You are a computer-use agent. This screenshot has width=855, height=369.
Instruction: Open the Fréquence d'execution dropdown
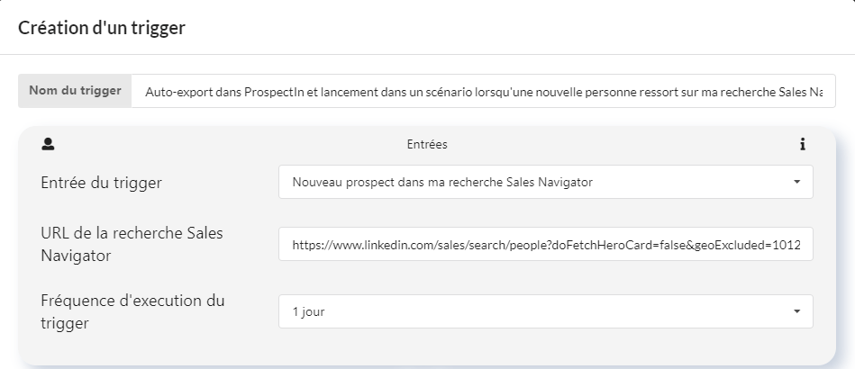coord(545,311)
